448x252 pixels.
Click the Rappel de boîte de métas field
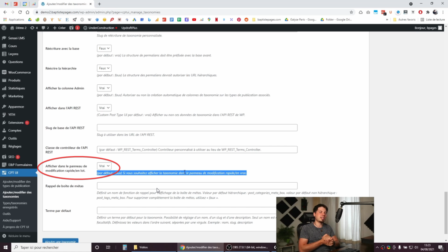[x=197, y=186]
